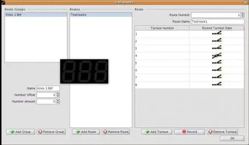The image size is (249, 145).
Task: Click into the Number Offset field
Action: [46, 95]
